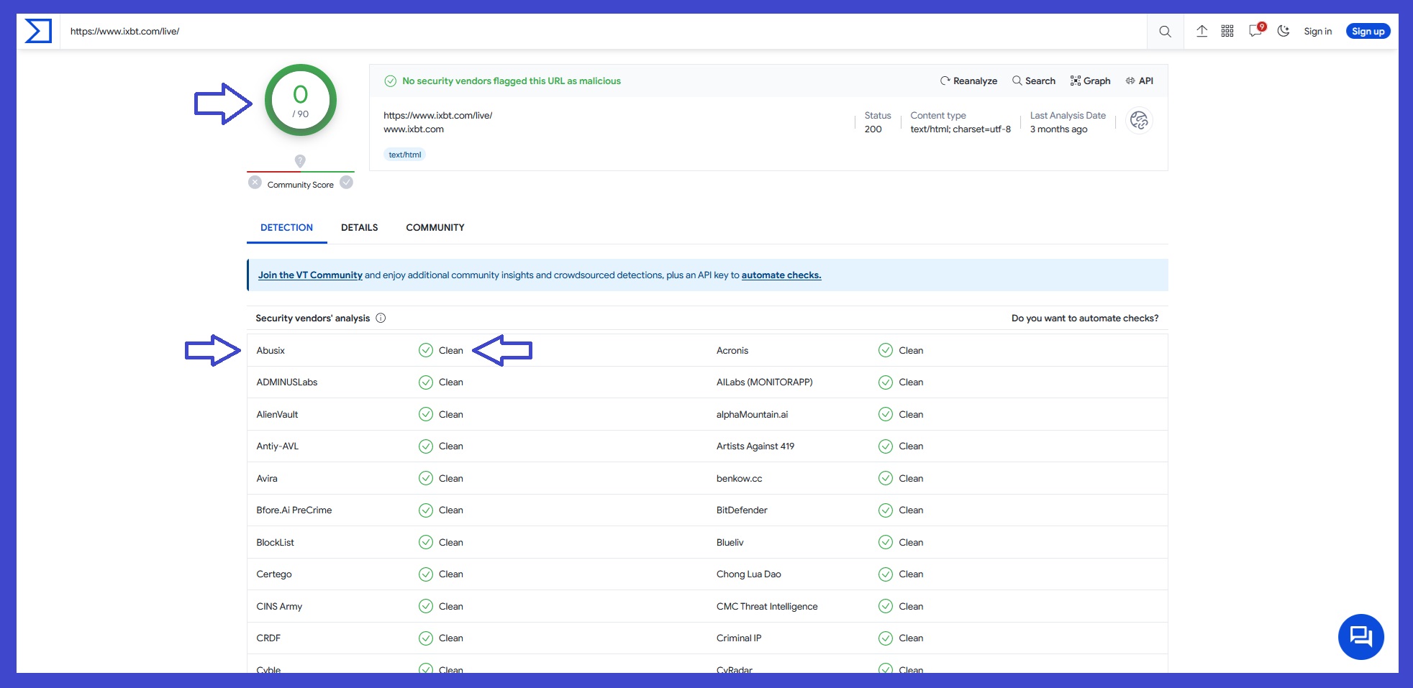This screenshot has height=688, width=1413.
Task: Click the round URL relations icon
Action: 1139,120
